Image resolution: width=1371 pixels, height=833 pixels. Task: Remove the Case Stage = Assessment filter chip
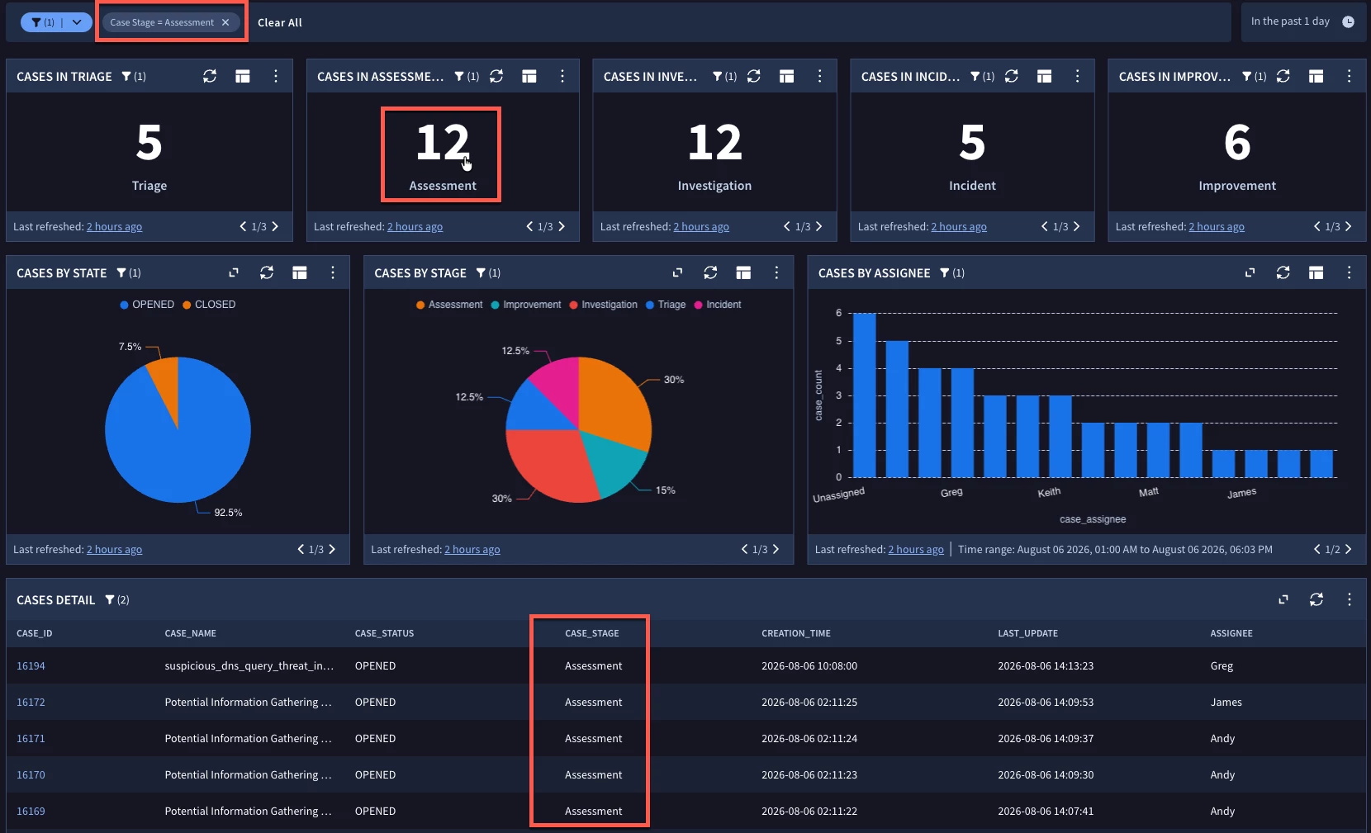[225, 22]
